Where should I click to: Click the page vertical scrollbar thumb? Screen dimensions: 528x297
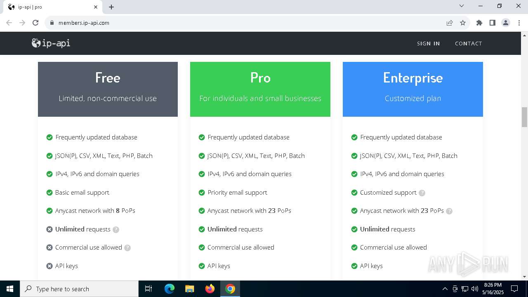(x=524, y=117)
